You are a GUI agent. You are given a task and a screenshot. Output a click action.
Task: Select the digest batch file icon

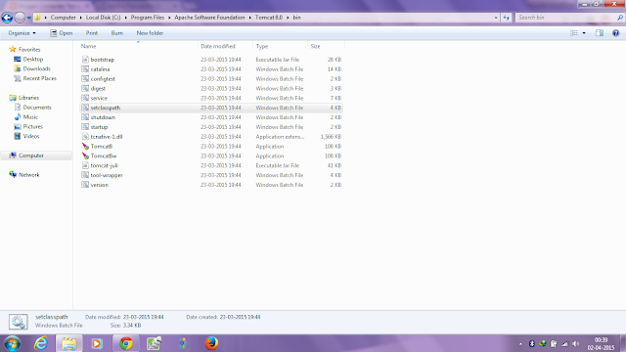tap(85, 88)
